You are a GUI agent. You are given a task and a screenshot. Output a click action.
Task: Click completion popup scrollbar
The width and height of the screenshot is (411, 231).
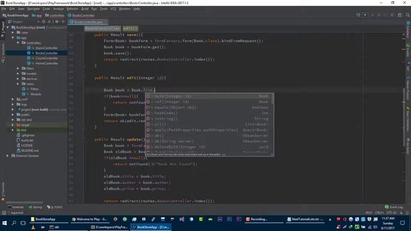(272, 99)
